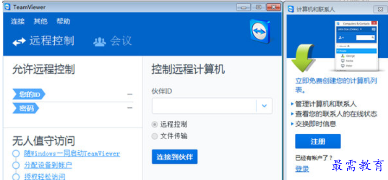Click the 控制远程计算机 heading
The width and height of the screenshot is (388, 180).
188,69
